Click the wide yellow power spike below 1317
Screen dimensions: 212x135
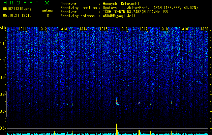[x=140, y=132]
